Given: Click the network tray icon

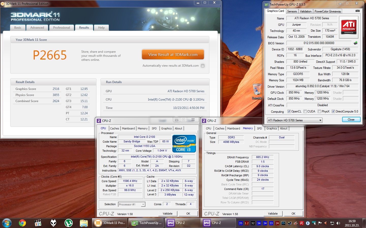Looking at the screenshot, I should pyautogui.click(x=332, y=223).
